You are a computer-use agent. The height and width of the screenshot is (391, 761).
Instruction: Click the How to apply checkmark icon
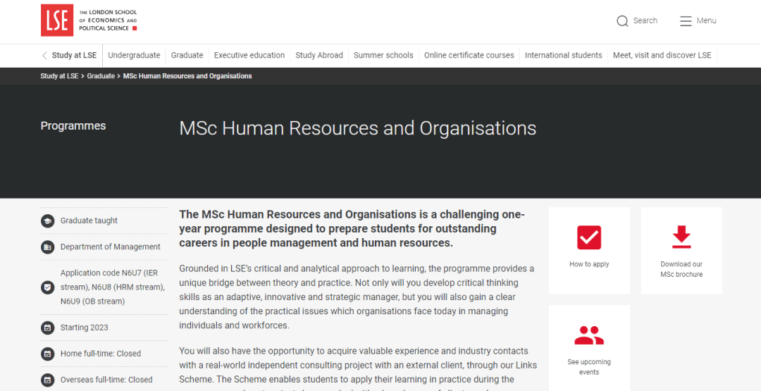(x=589, y=237)
